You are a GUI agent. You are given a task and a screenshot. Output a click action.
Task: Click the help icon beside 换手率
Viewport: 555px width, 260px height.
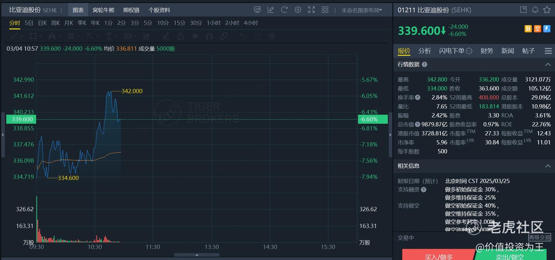[418, 97]
